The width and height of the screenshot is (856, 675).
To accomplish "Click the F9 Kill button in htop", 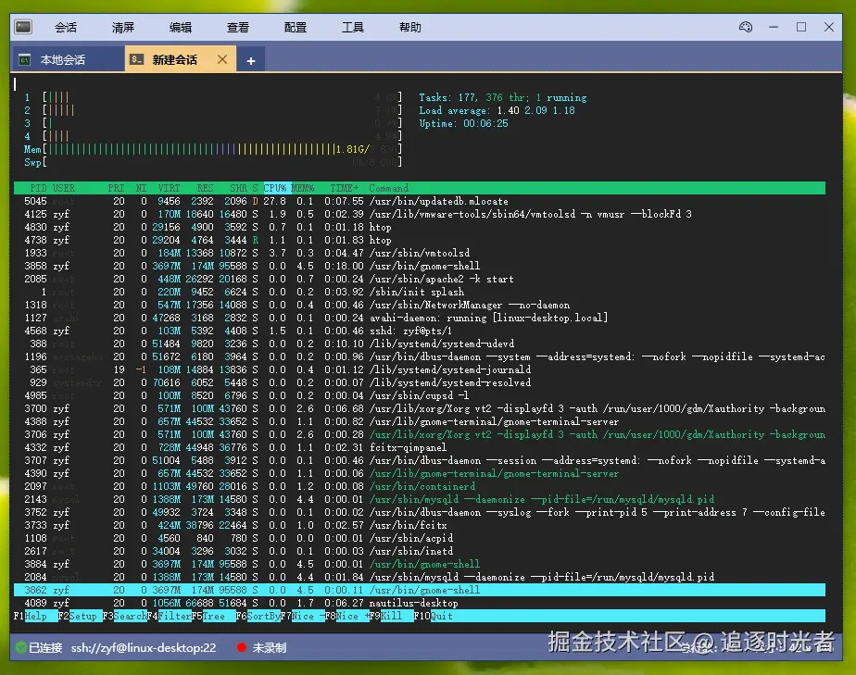I will [x=391, y=616].
